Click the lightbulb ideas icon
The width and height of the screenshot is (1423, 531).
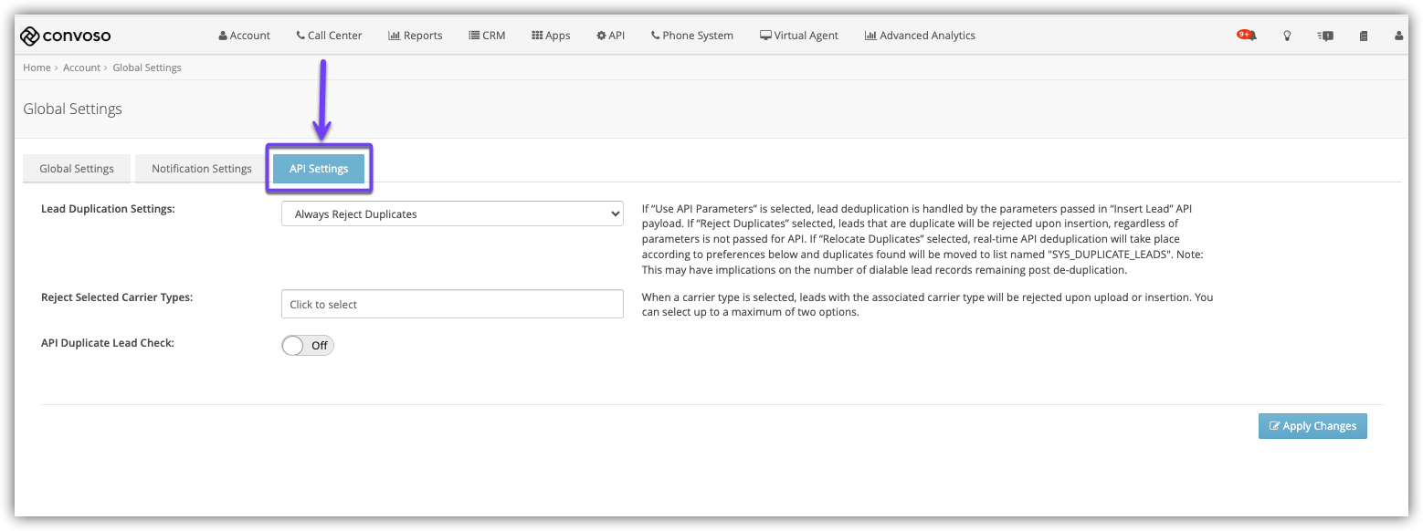1287,36
